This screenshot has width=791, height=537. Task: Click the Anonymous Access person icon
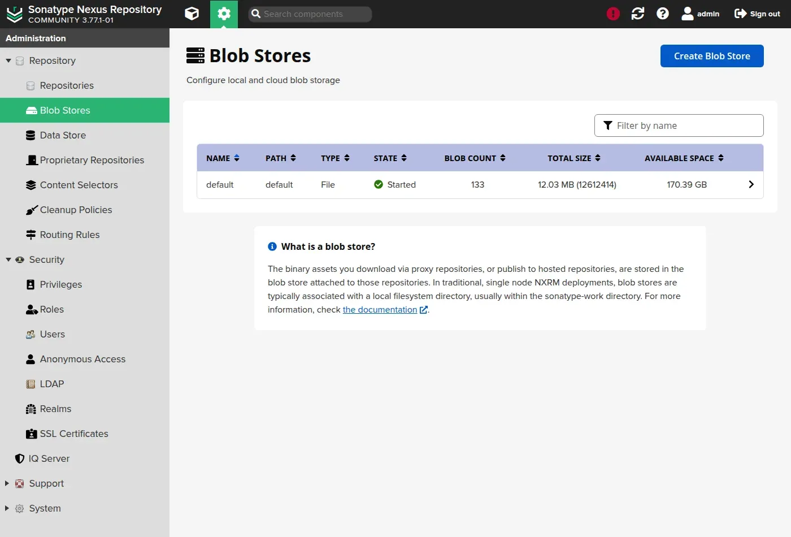[x=31, y=359]
